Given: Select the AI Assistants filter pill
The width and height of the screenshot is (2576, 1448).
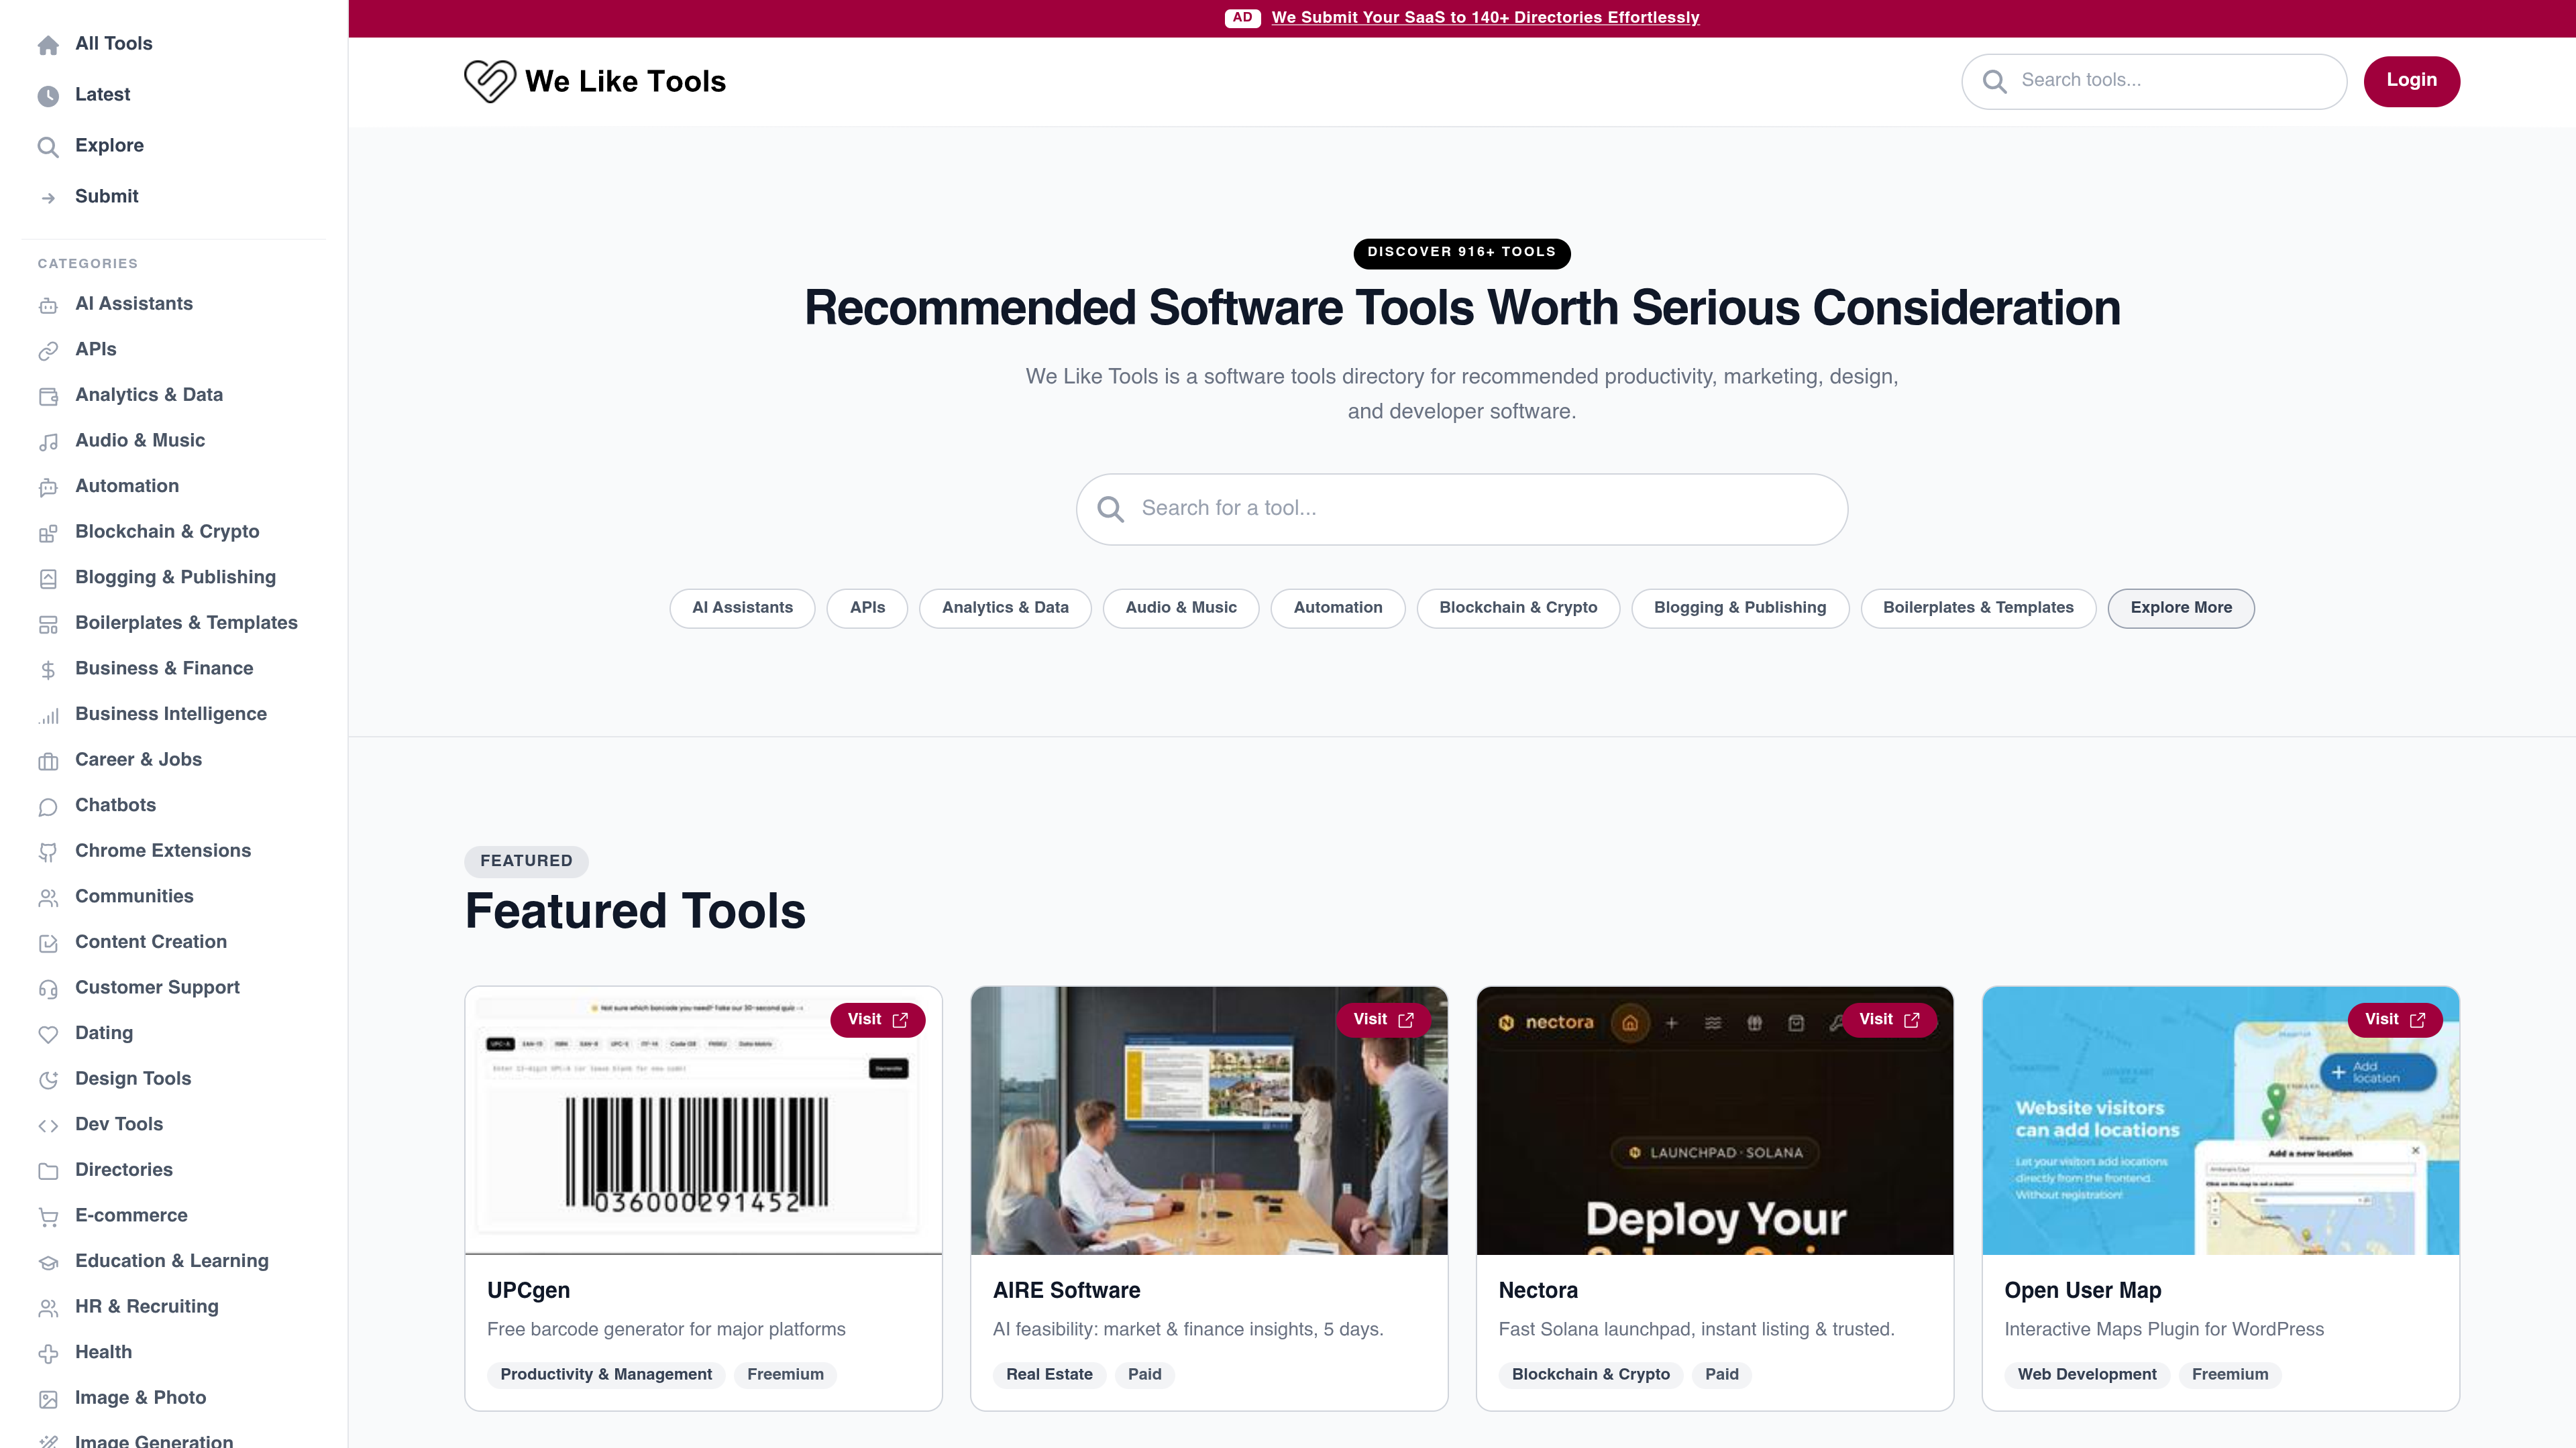Looking at the screenshot, I should pyautogui.click(x=742, y=609).
